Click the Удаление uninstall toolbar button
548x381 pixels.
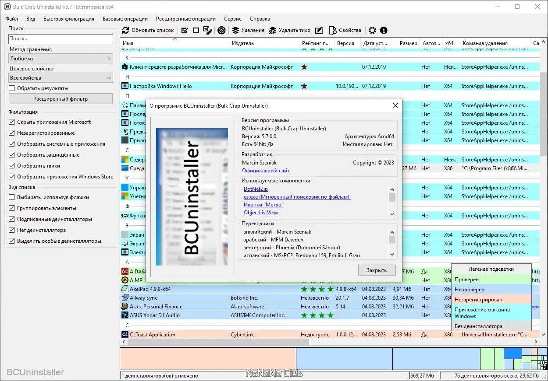click(x=248, y=30)
